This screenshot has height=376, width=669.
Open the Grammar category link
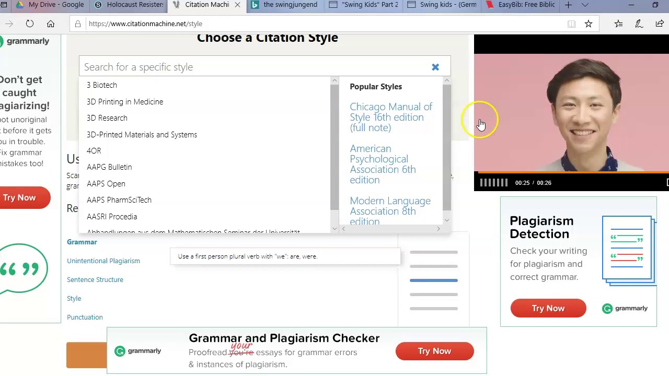point(82,242)
